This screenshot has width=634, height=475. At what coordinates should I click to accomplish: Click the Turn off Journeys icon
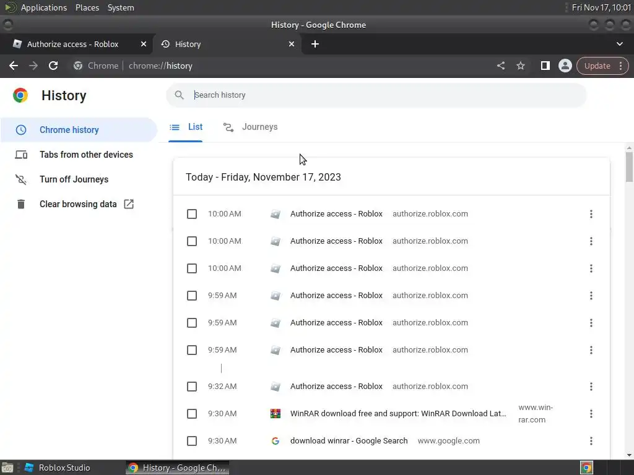pos(21,179)
